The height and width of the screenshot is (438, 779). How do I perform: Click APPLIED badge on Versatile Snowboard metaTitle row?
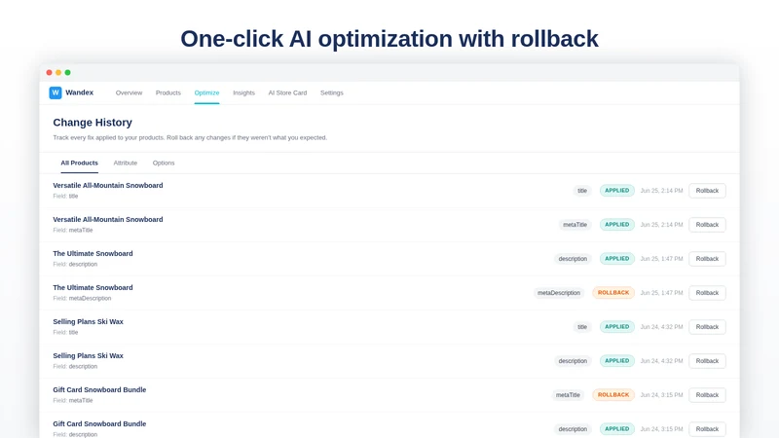(x=617, y=225)
